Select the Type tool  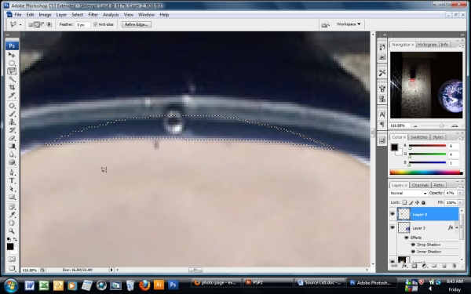tap(12, 180)
